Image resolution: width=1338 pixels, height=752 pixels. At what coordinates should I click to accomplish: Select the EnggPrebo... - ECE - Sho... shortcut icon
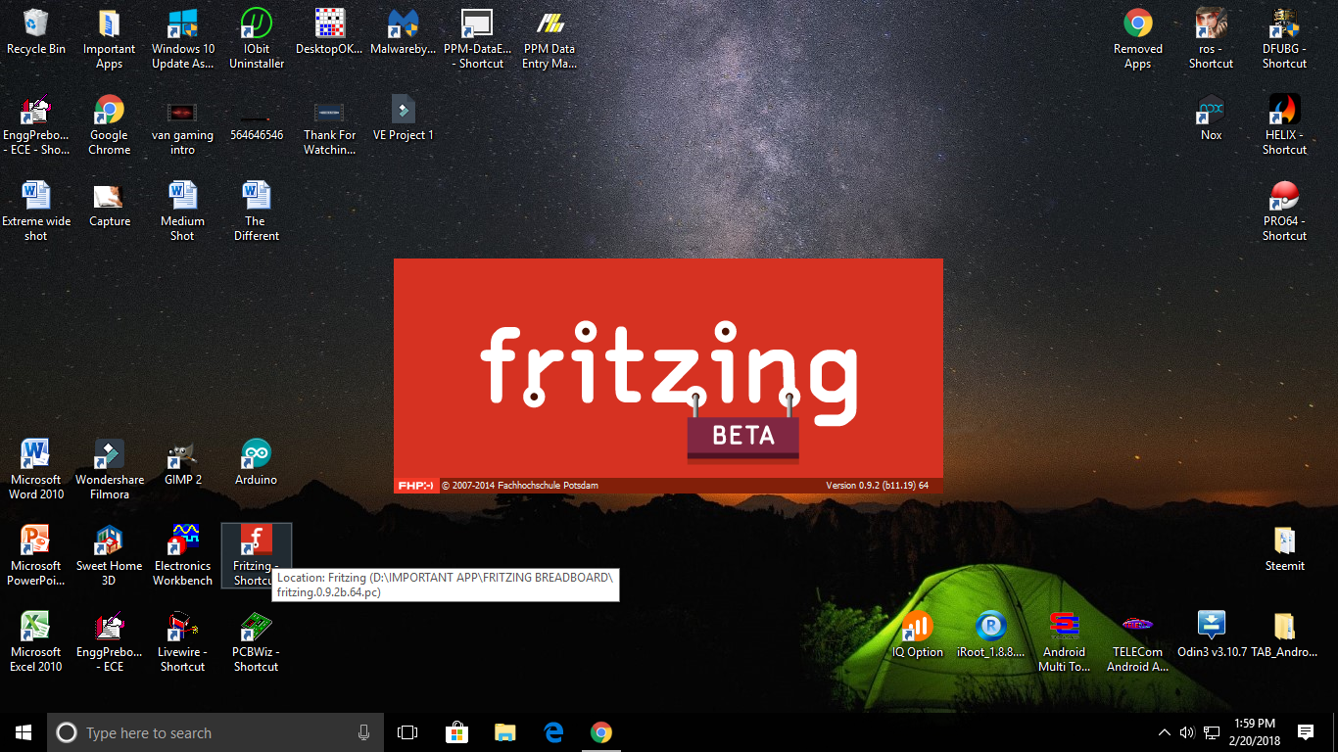point(36,125)
